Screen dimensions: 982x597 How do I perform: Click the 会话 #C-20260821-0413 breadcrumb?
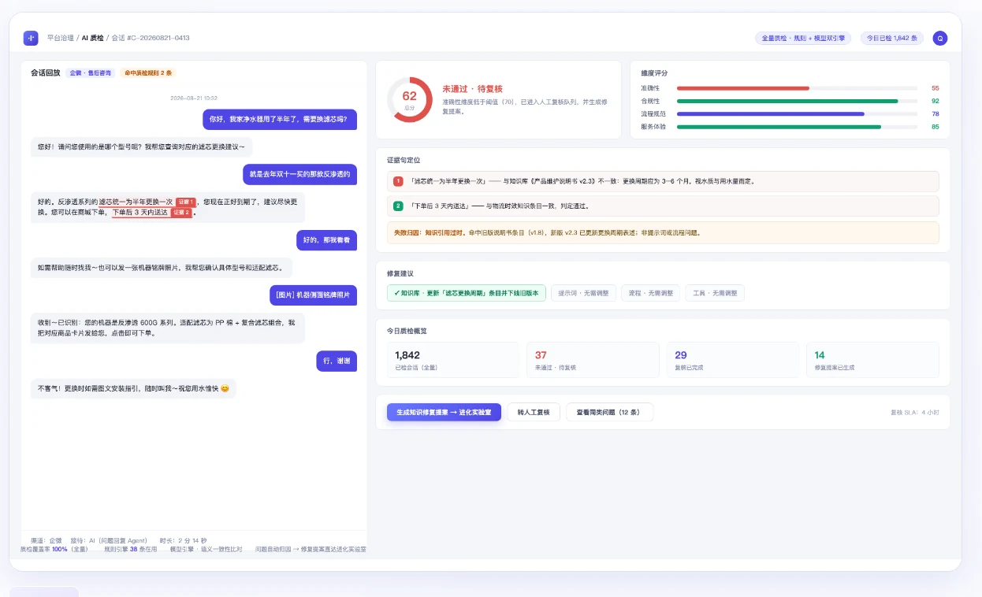click(x=150, y=38)
